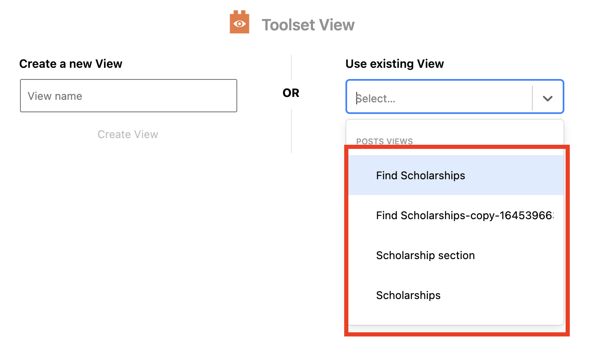Viewport: 596px width, 361px height.
Task: Click the Create a new View heading
Action: tap(71, 64)
